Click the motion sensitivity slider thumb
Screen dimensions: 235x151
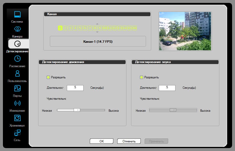[x=77, y=110]
